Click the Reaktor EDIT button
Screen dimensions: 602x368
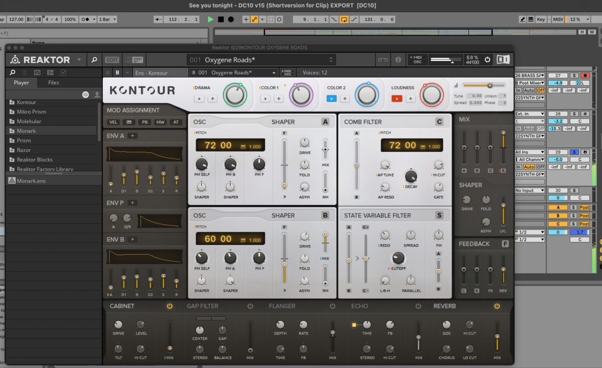click(112, 60)
